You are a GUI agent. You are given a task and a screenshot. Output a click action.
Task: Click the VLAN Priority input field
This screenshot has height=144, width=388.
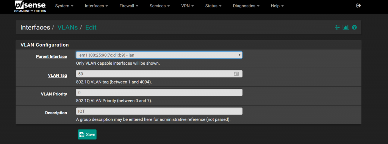(159, 93)
